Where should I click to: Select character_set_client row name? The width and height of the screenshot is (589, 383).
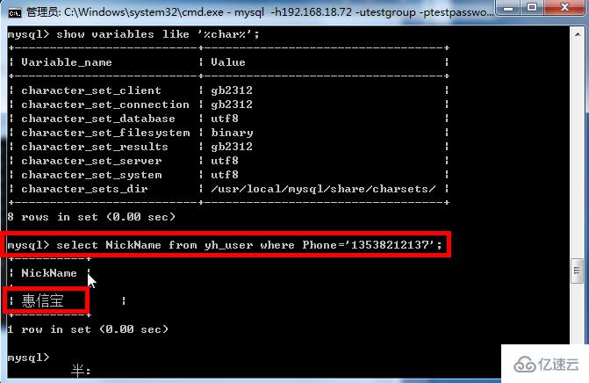pyautogui.click(x=91, y=90)
